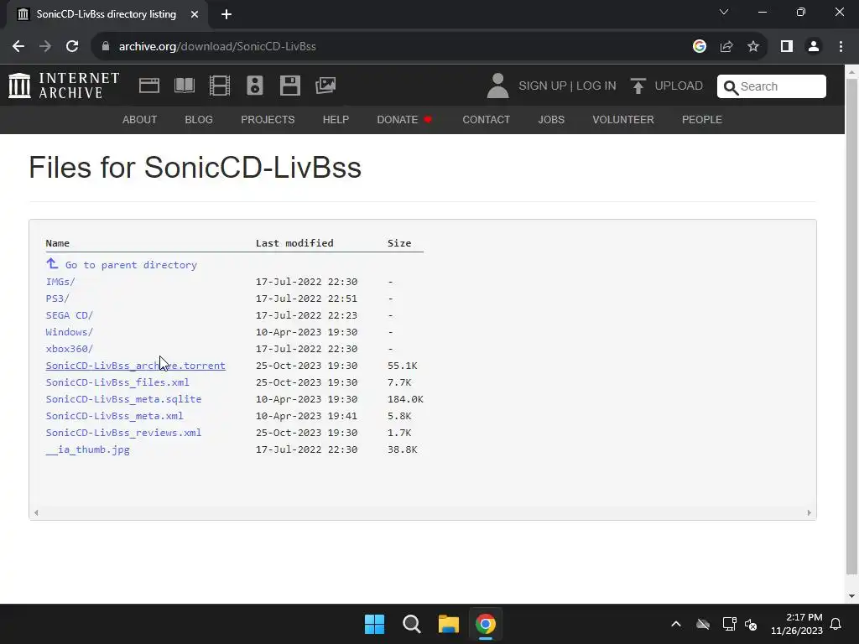Open the PEOPLE menu item

[702, 119]
